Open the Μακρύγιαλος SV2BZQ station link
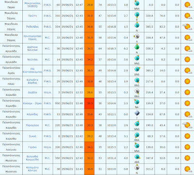 point(32,5)
